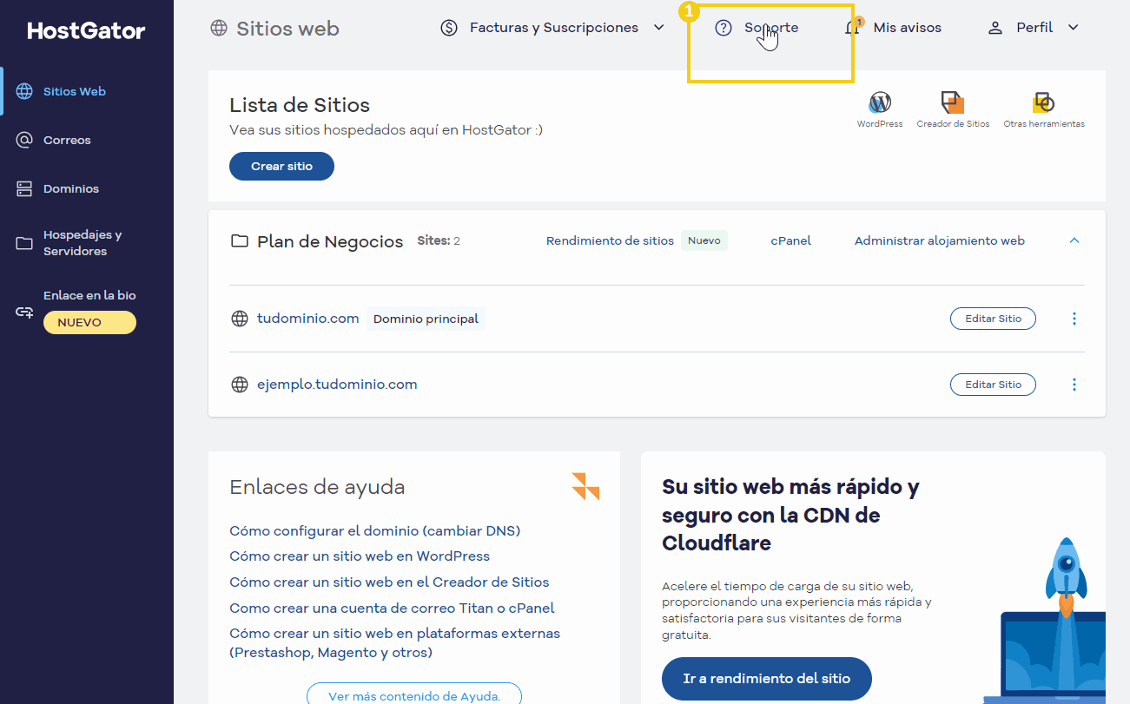The width and height of the screenshot is (1130, 704).
Task: Open three-dot menu for ejemplo.tudominio.com
Action: coord(1074,385)
